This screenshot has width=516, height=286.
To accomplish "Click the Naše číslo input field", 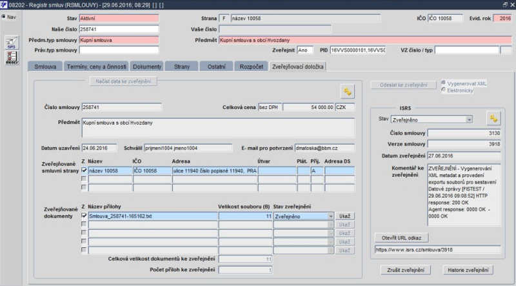I will tap(119, 29).
